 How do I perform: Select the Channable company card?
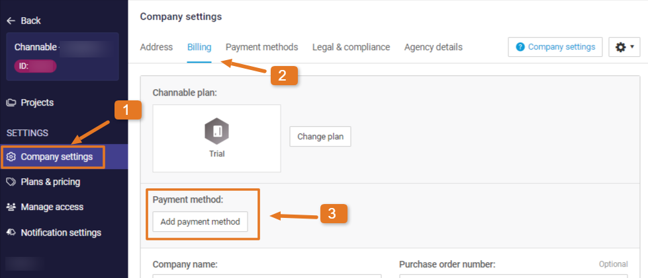63,56
